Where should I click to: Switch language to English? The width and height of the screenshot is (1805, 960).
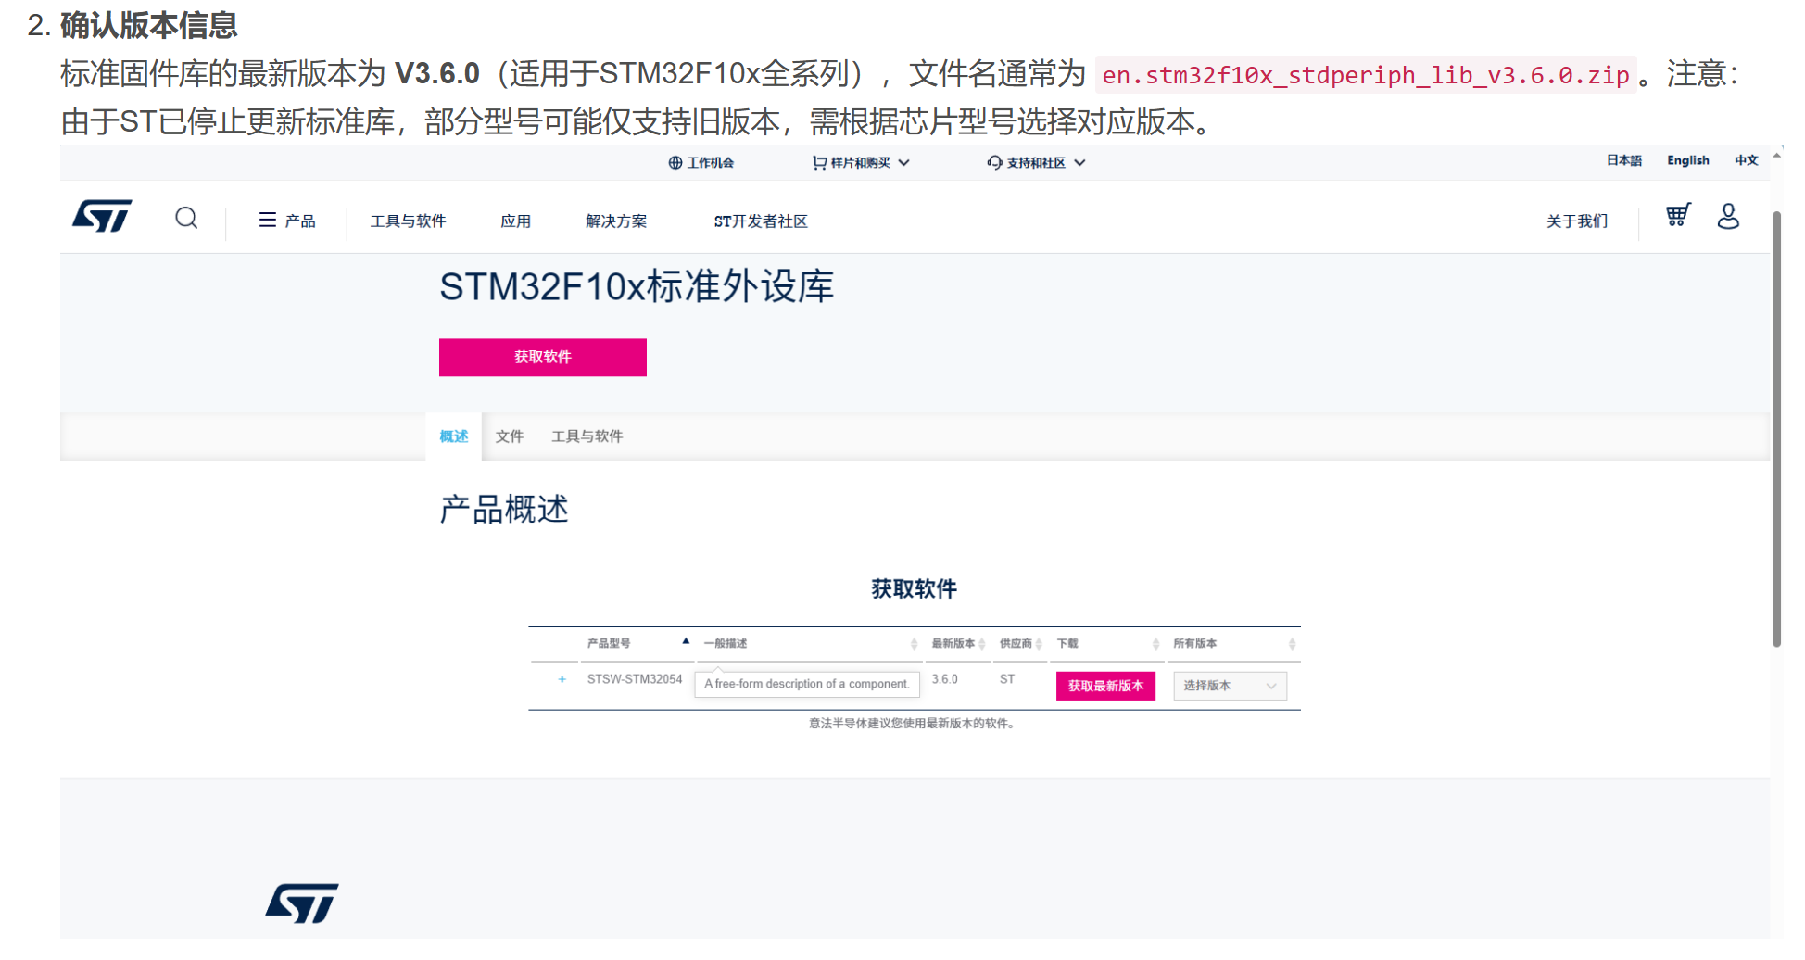tap(1687, 160)
